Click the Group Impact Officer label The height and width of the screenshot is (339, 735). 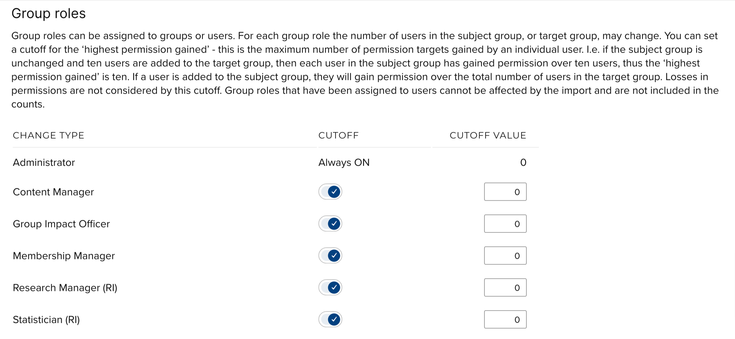pos(61,224)
